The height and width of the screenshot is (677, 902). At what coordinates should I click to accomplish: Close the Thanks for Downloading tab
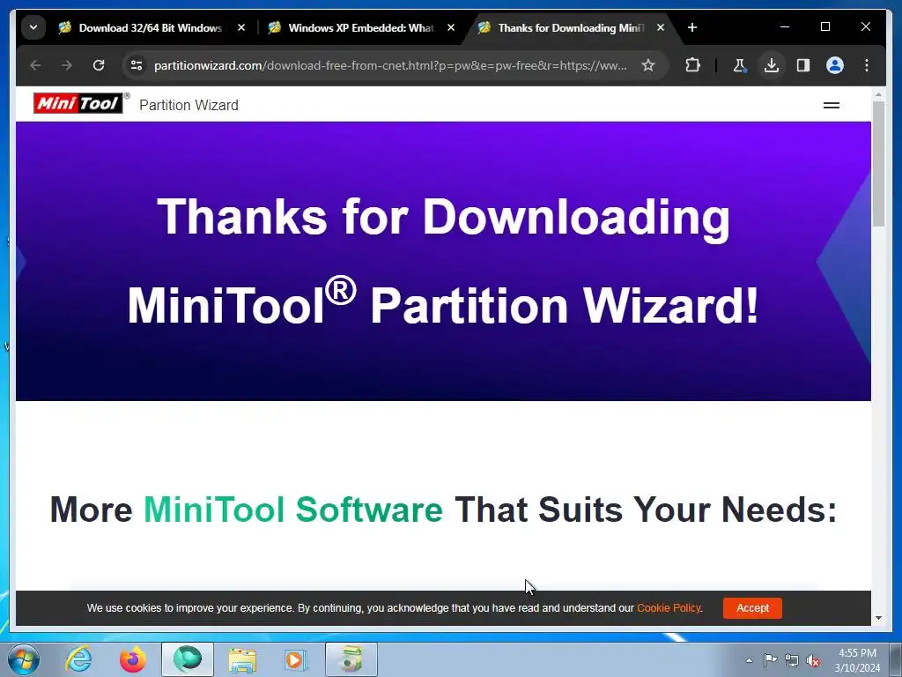[x=661, y=27]
